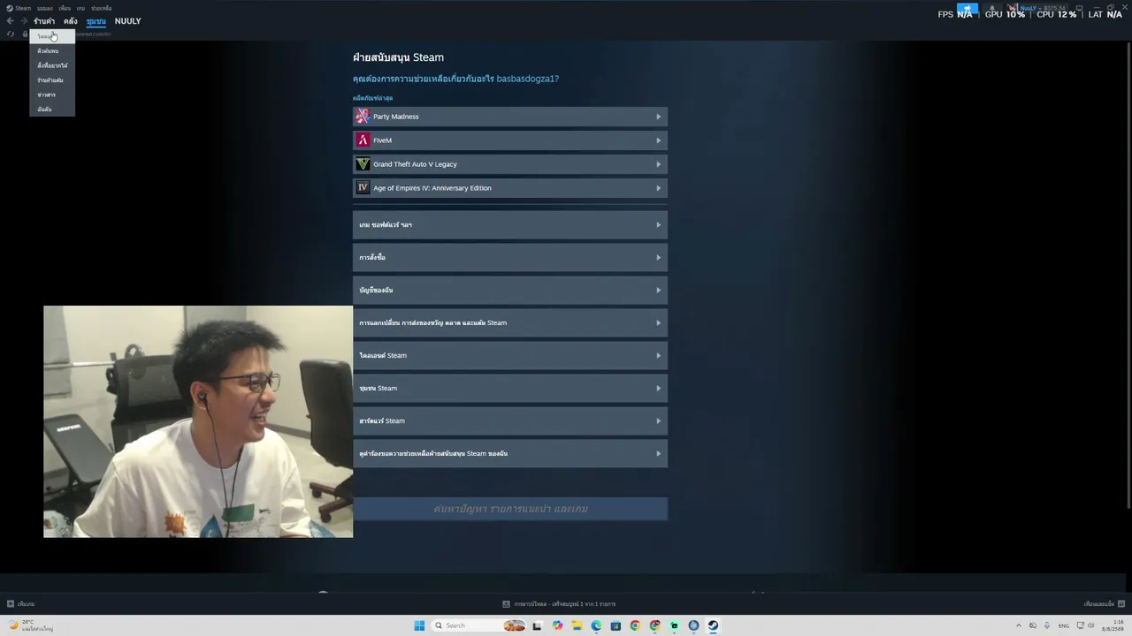Open the Party Madness game icon

pyautogui.click(x=363, y=117)
